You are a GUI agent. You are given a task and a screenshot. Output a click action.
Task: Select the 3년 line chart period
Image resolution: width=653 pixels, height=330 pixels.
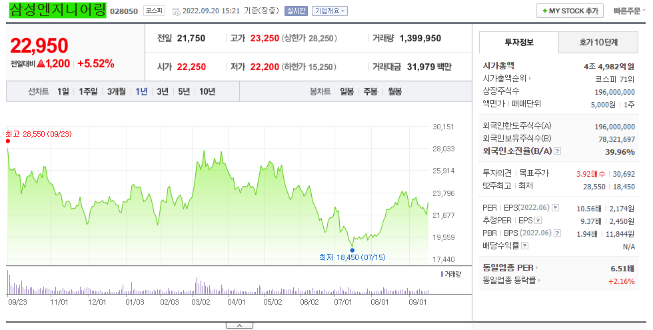click(163, 92)
